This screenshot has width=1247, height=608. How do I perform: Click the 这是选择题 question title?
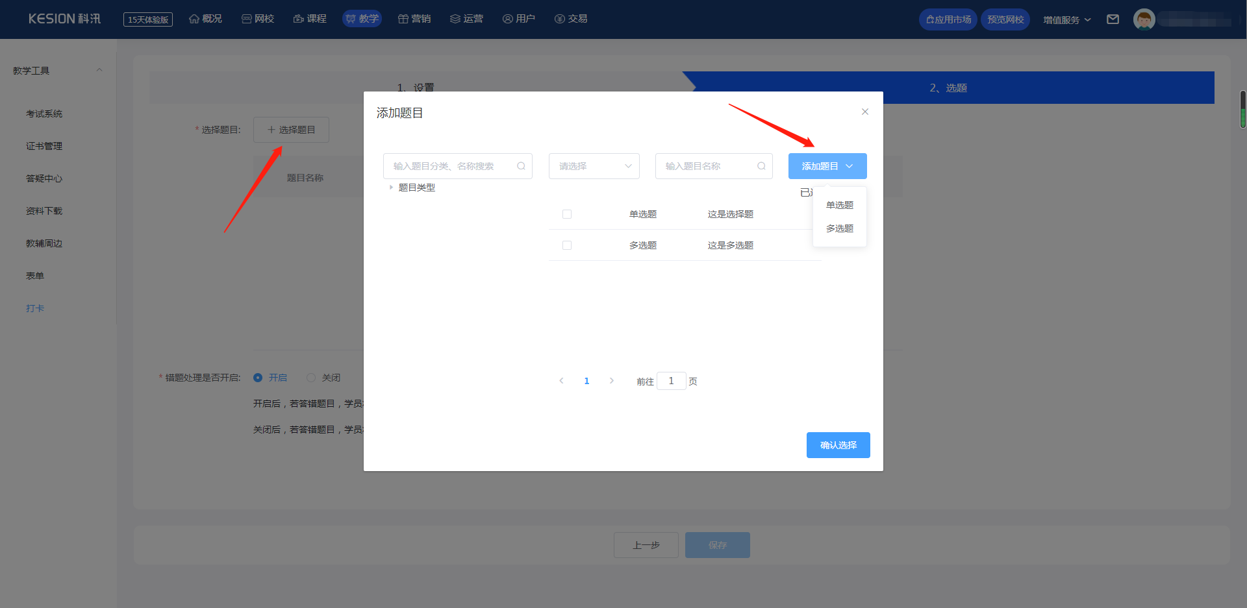tap(731, 214)
